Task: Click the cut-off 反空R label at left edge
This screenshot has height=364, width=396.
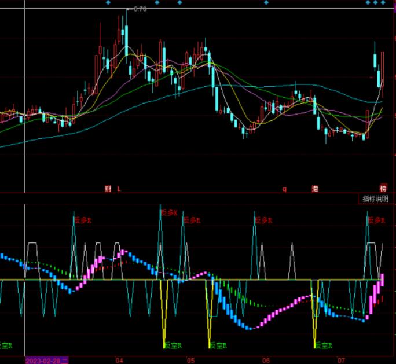Action: point(6,345)
